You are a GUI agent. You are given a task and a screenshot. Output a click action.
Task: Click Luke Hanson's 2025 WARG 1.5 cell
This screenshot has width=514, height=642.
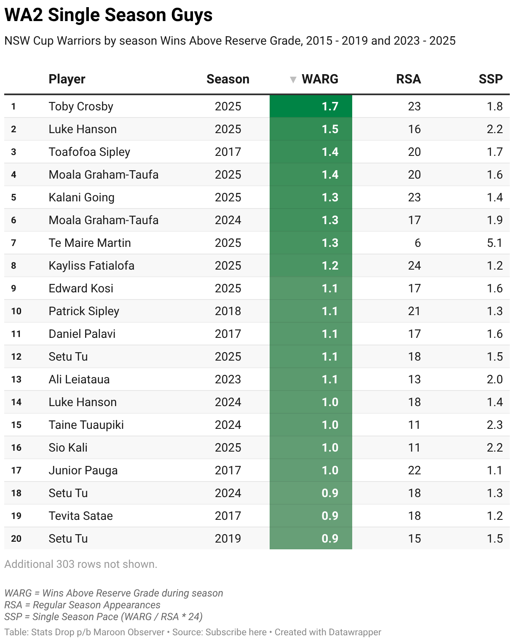(311, 129)
